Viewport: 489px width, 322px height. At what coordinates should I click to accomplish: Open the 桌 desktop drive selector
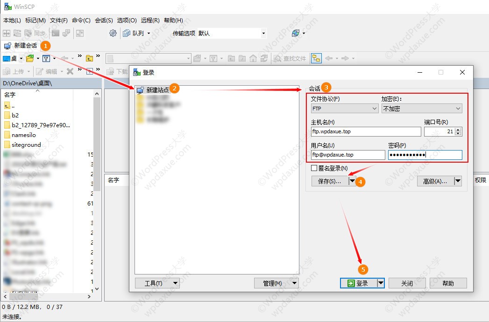[13, 58]
